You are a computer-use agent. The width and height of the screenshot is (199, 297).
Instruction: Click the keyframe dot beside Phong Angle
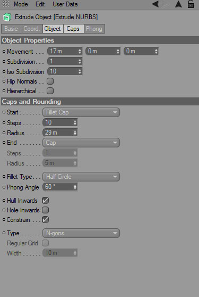click(x=4, y=187)
